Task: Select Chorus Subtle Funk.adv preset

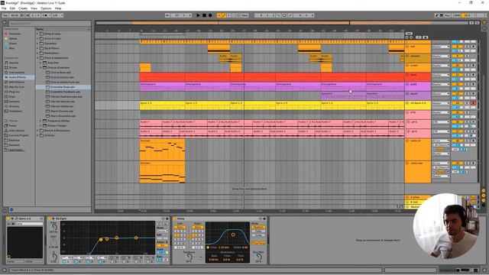Action: click(65, 82)
